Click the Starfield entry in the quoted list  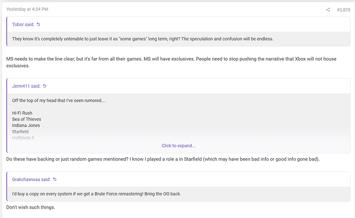(20, 132)
